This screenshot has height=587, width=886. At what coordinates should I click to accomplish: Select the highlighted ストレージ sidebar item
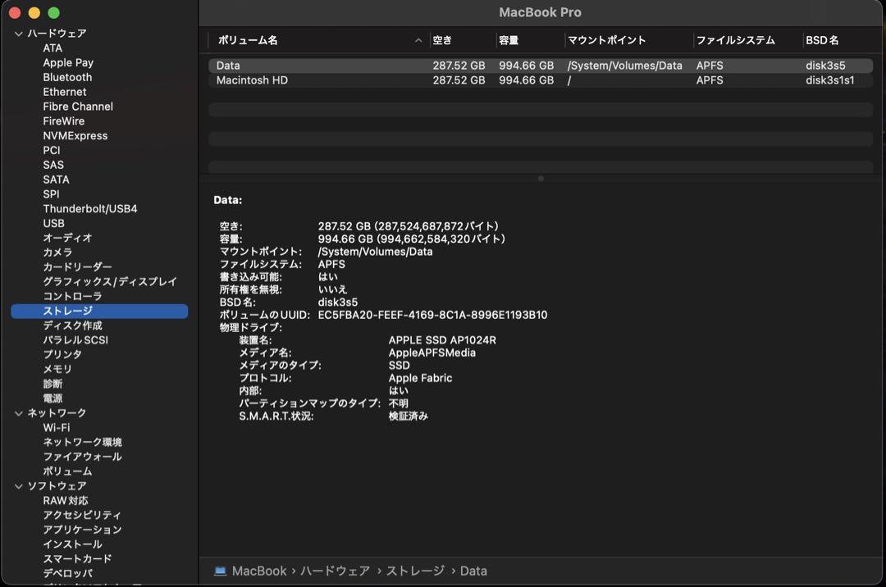[99, 311]
